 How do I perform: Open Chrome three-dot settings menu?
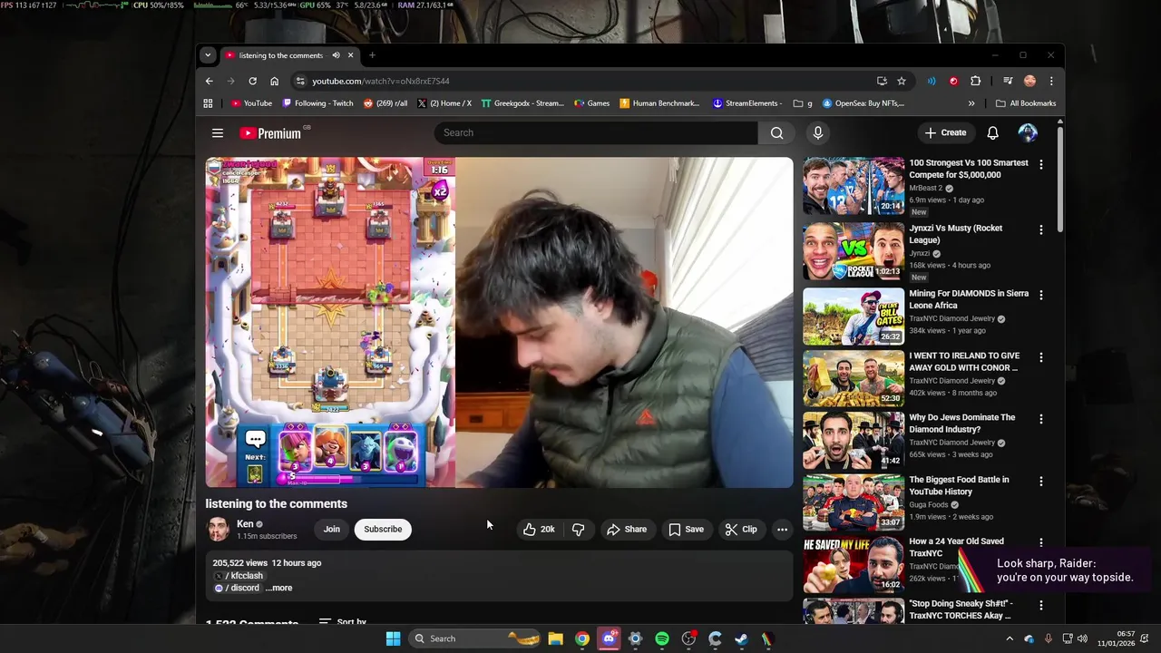click(1051, 81)
